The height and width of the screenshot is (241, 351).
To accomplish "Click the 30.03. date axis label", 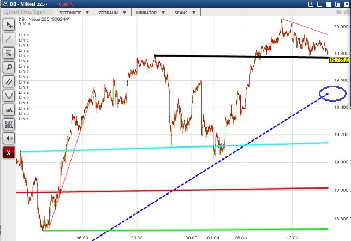I will pyautogui.click(x=192, y=238).
